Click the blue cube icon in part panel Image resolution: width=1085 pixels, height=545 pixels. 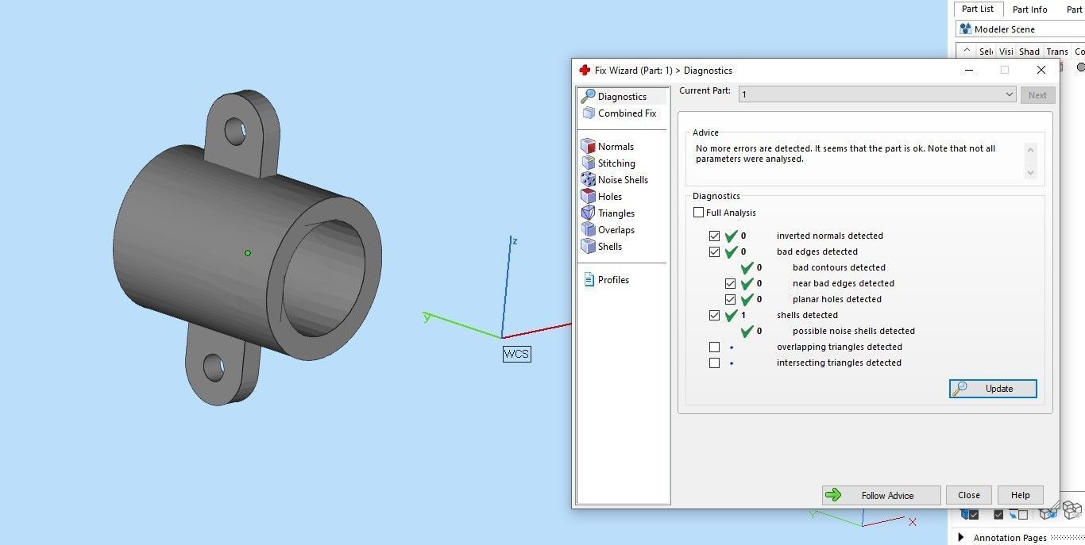point(969,514)
